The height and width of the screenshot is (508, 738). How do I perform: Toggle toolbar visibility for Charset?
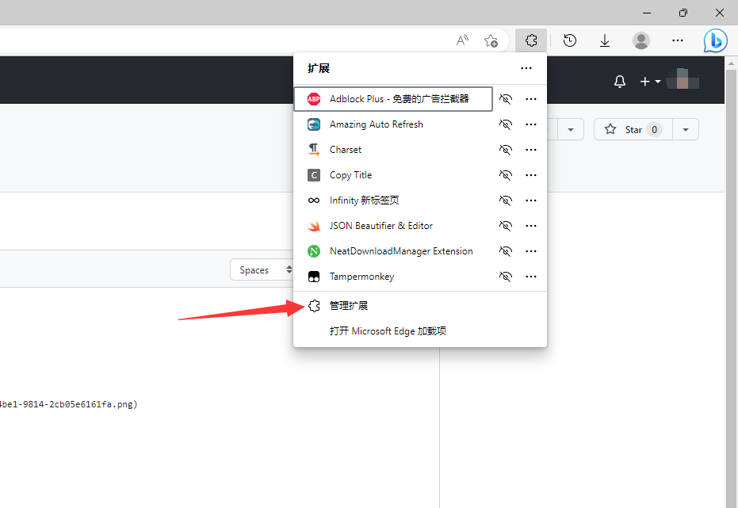(506, 150)
